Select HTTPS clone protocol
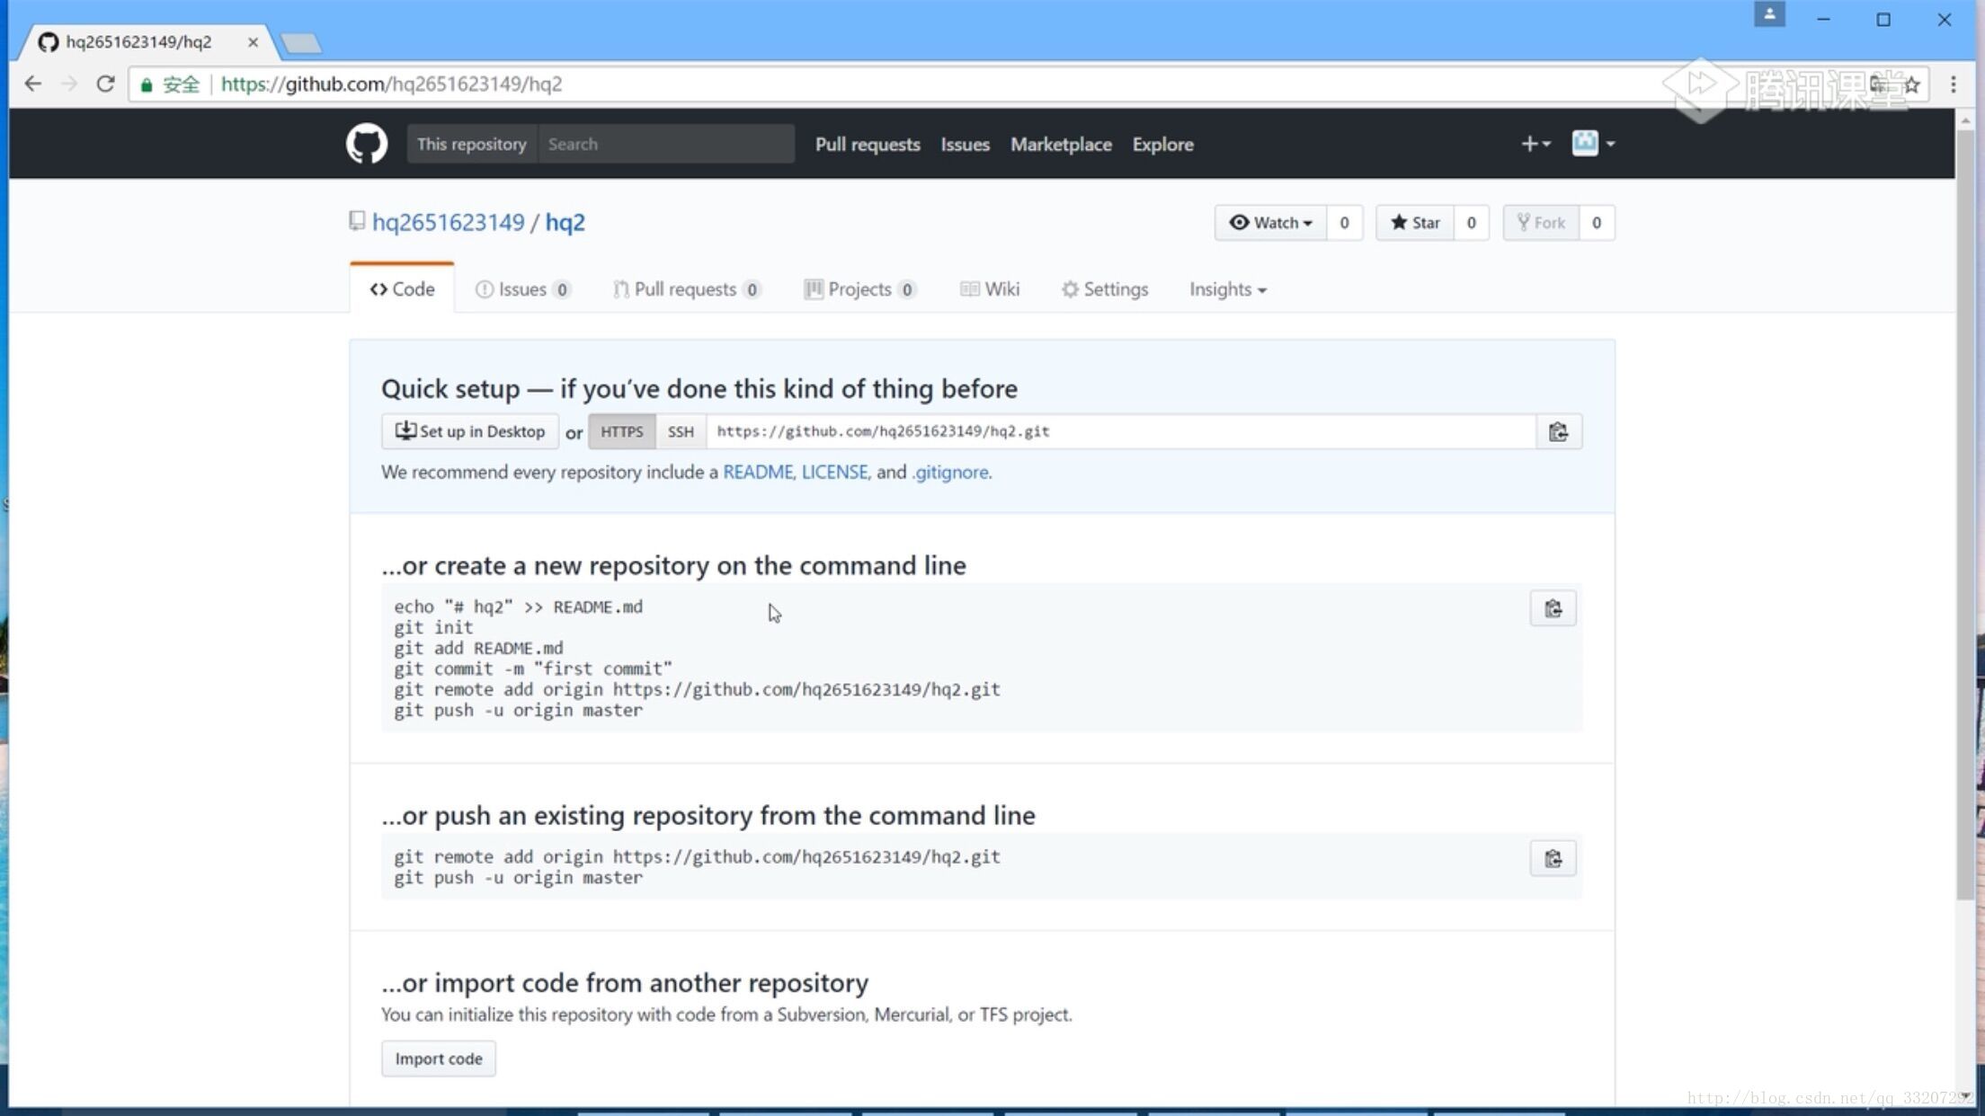Image resolution: width=1985 pixels, height=1116 pixels. [622, 431]
